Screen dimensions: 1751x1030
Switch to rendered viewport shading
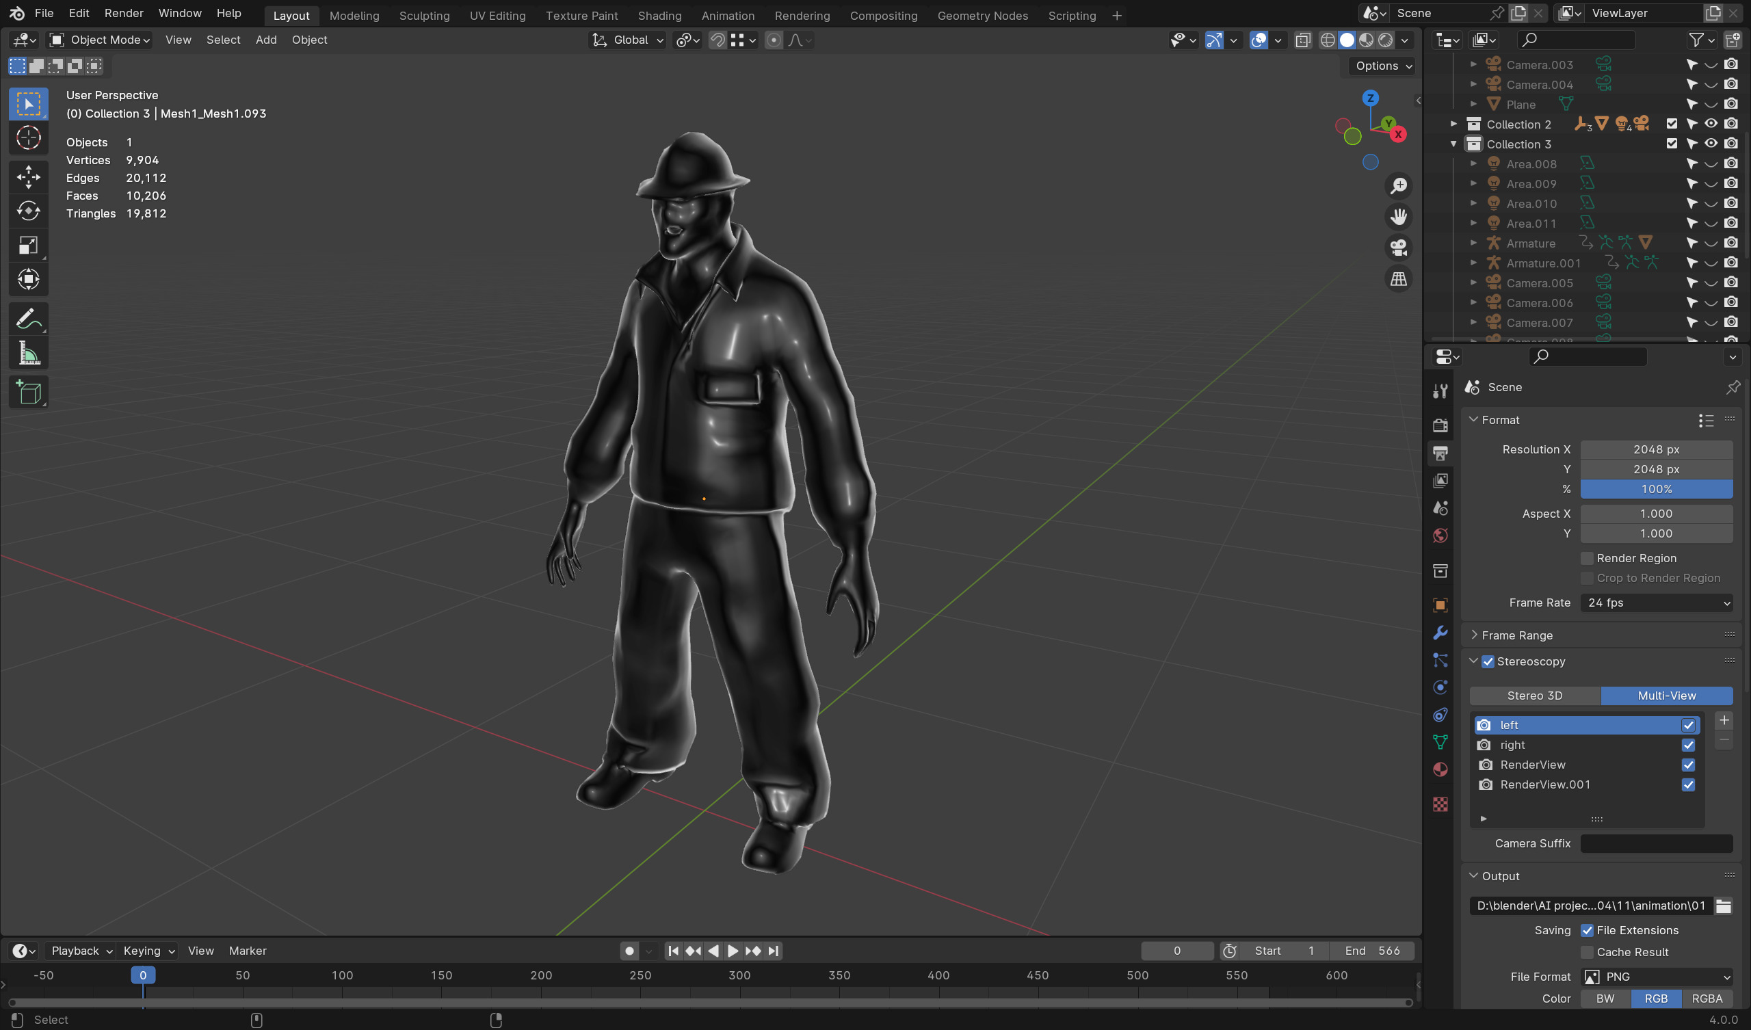tap(1386, 40)
